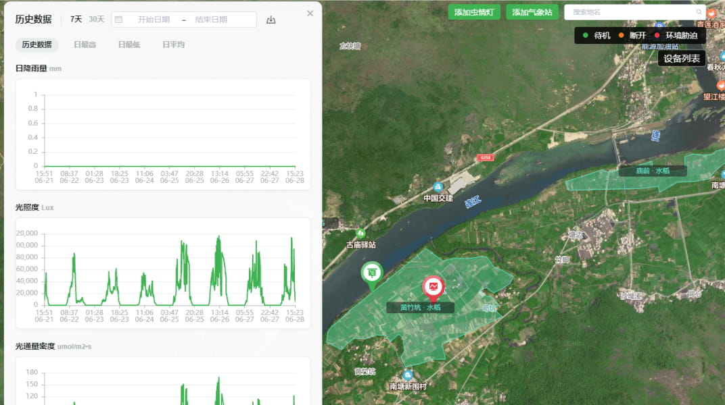The image size is (725, 405).
Task: Click the 黄竹坑·水稻 field label
Action: coord(420,307)
